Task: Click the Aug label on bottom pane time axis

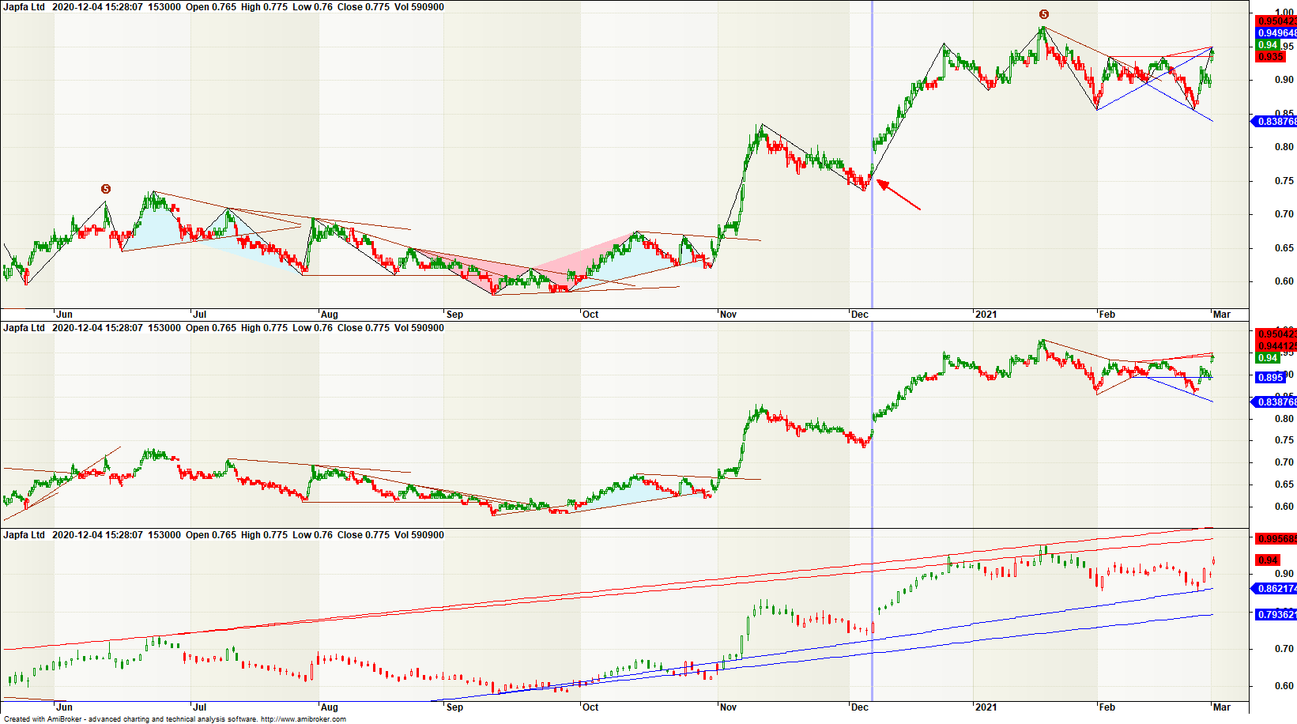Action: (330, 707)
